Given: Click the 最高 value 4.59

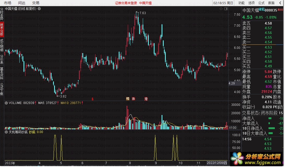Looking at the screenshot, I should coord(268,77).
